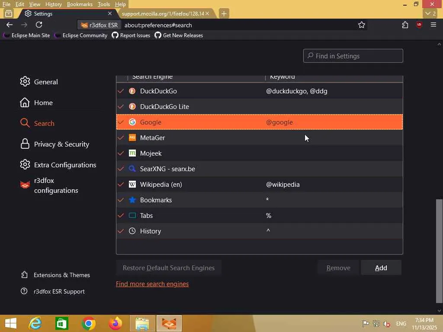Go back using the back arrow
Image resolution: width=443 pixels, height=332 pixels.
coord(10,25)
